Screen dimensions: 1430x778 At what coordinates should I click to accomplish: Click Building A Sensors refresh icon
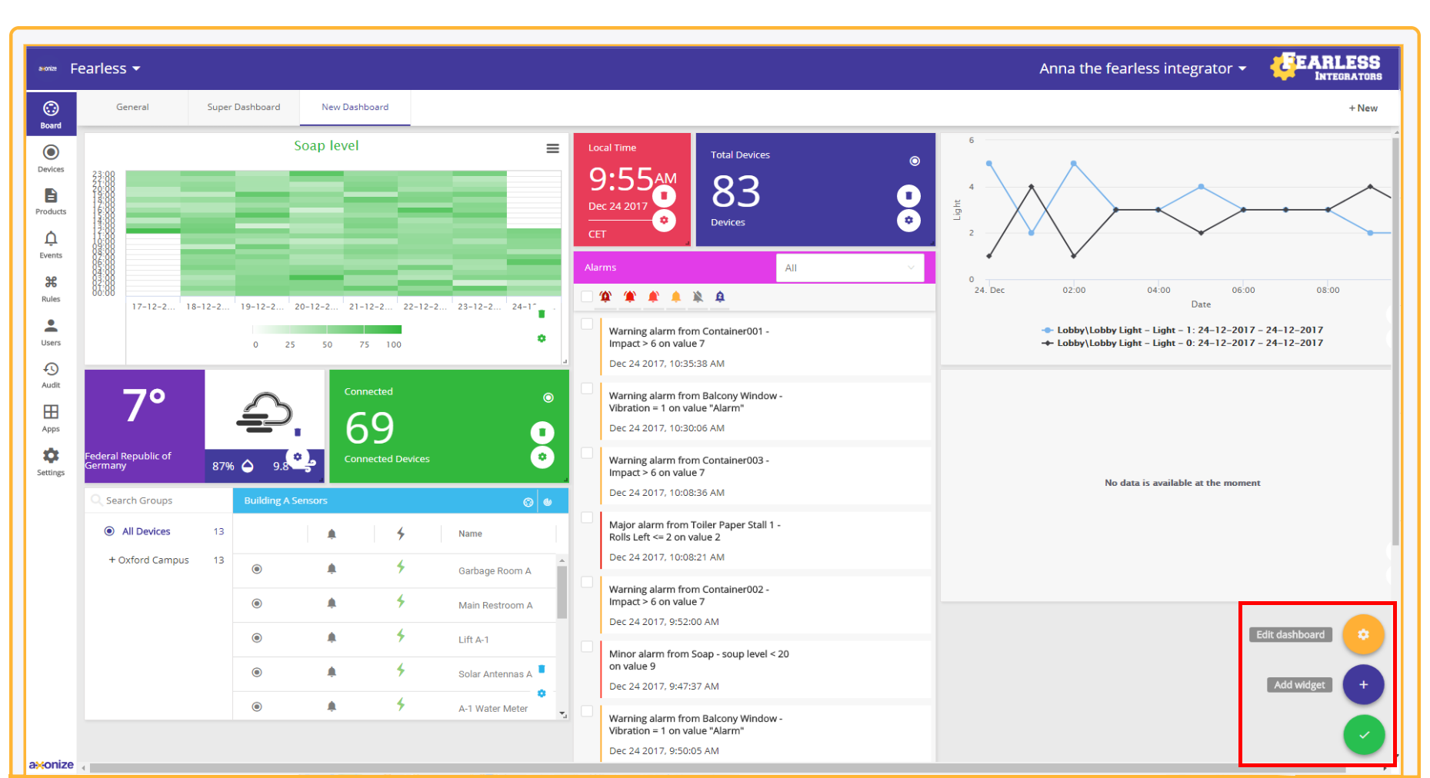click(548, 502)
